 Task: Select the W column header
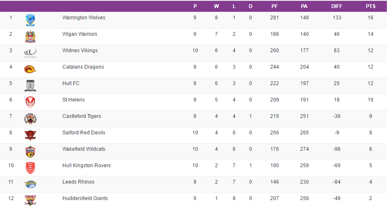(x=216, y=6)
